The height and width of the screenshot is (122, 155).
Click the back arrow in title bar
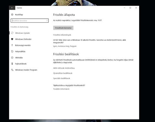[x=12, y=8]
